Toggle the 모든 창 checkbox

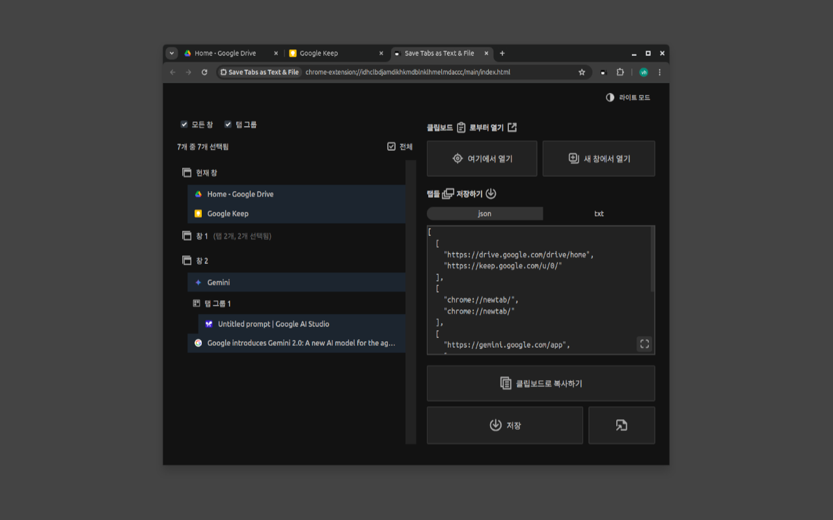184,124
